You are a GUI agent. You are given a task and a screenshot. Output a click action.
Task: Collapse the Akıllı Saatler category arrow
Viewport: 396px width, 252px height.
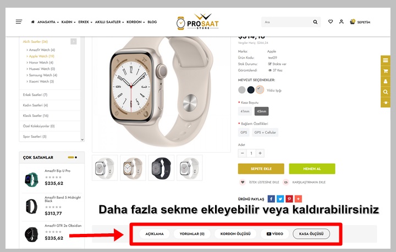click(x=74, y=41)
